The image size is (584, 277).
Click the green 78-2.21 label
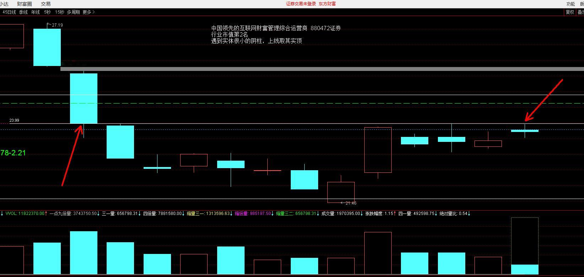13,153
